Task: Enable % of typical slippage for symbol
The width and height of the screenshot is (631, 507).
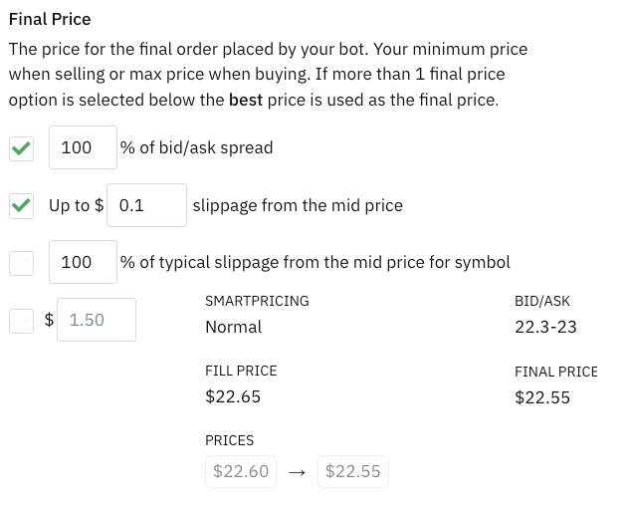Action: pyautogui.click(x=21, y=263)
